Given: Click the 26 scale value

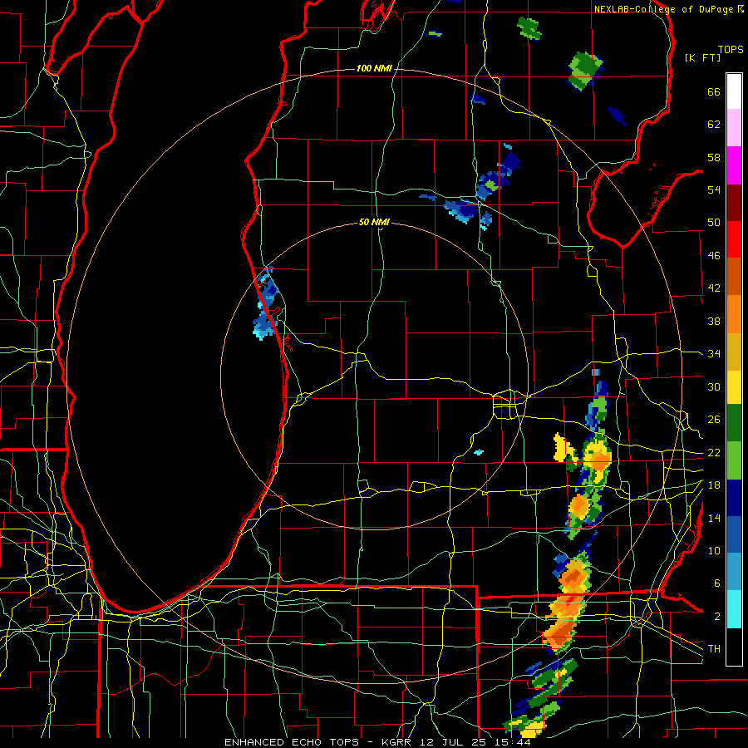Looking at the screenshot, I should 714,420.
